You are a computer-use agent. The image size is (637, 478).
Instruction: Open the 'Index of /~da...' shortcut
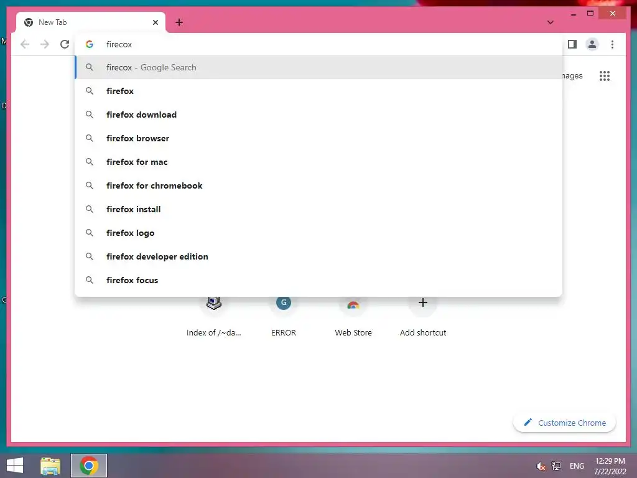coord(214,316)
